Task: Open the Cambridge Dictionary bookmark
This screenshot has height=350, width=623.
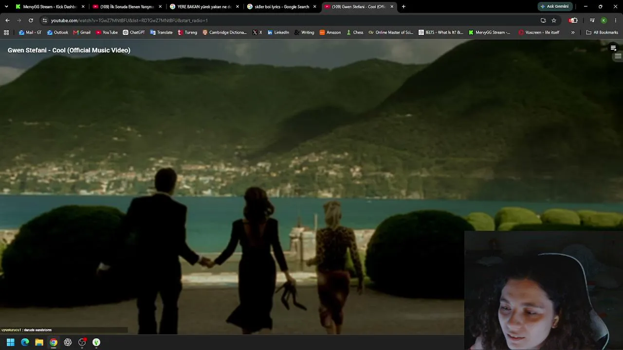Action: tap(225, 33)
